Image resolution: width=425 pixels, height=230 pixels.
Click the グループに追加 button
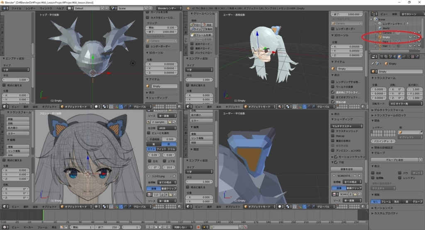click(394, 160)
